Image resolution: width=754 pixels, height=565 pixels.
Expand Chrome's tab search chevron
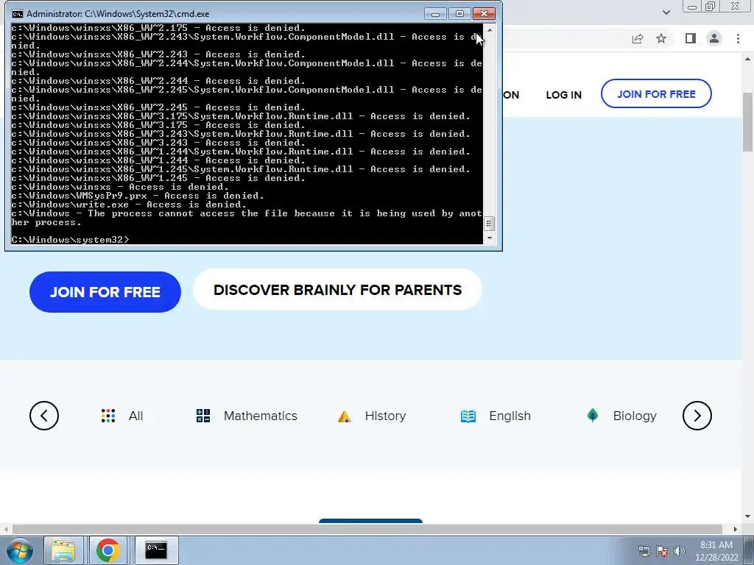coord(666,12)
